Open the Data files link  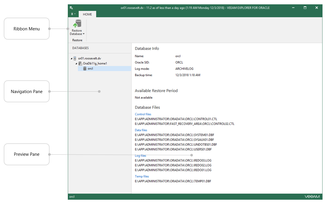(141, 130)
